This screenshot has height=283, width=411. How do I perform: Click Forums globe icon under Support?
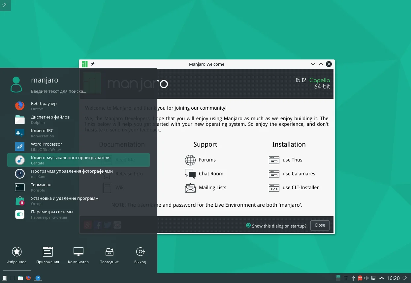click(190, 160)
